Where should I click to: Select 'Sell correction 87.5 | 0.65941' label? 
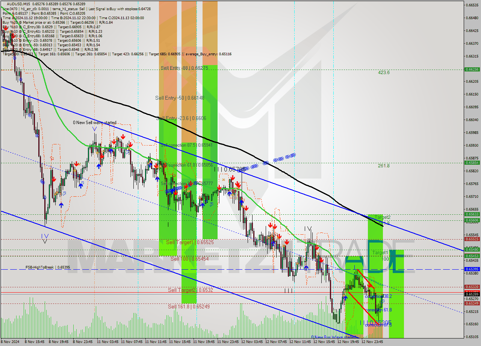(187, 145)
